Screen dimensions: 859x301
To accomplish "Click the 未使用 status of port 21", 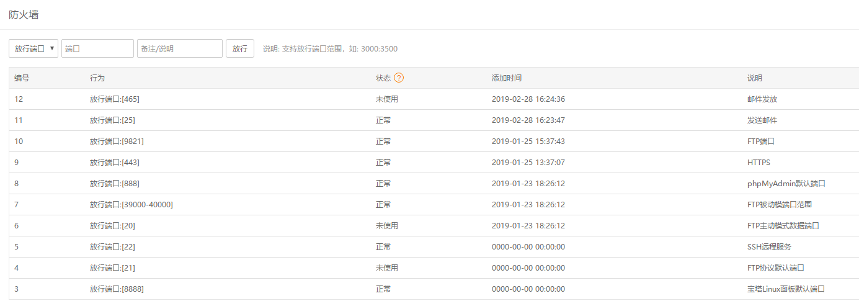I will coord(386,268).
